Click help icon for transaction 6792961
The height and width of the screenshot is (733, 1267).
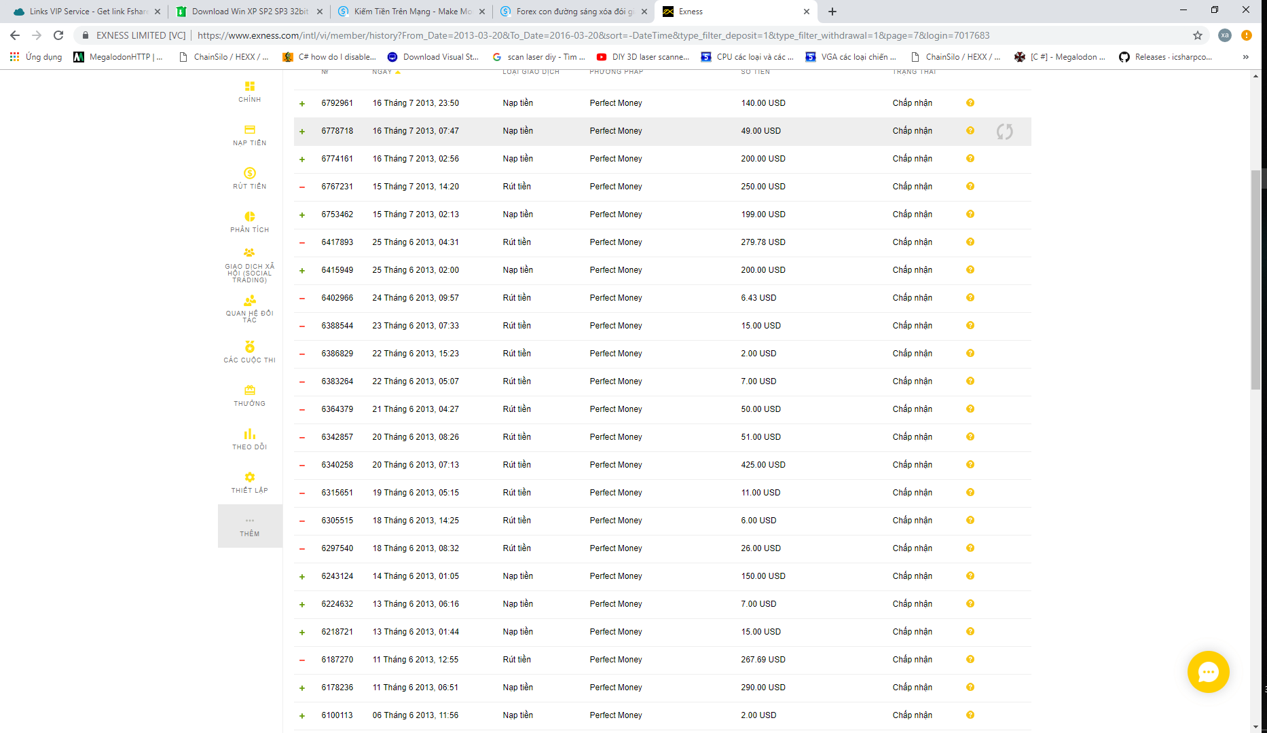[x=970, y=103]
